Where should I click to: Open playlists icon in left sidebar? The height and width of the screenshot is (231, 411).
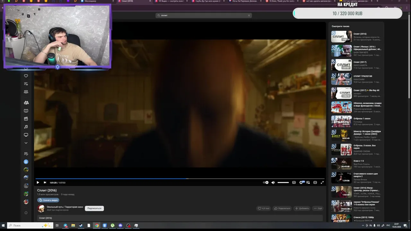(26, 84)
